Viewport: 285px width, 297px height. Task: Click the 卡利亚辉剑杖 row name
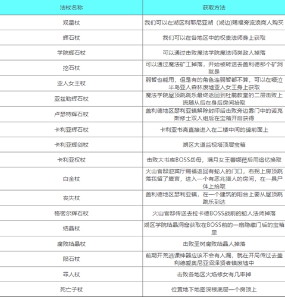71,145
